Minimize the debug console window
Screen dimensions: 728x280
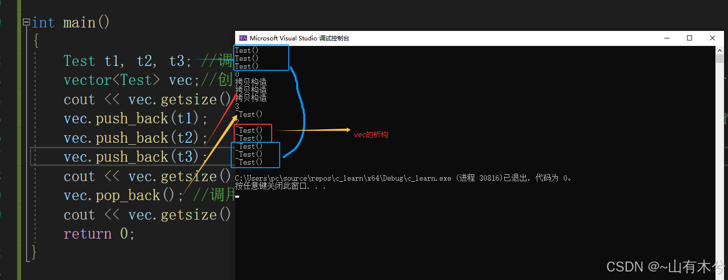tap(667, 38)
